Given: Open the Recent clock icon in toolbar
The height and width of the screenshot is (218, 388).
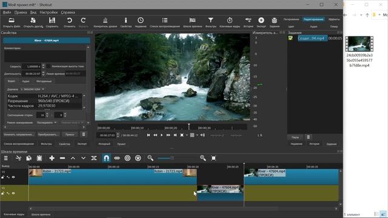Looking at the screenshot, I should point(140,20).
